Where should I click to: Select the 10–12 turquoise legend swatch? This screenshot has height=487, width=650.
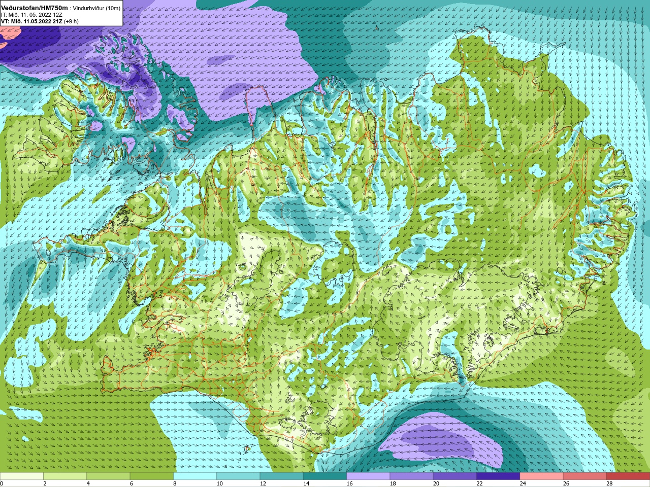[238, 476]
